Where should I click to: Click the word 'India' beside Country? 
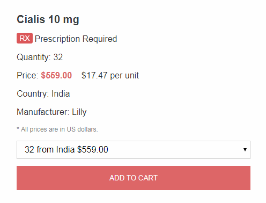point(61,93)
